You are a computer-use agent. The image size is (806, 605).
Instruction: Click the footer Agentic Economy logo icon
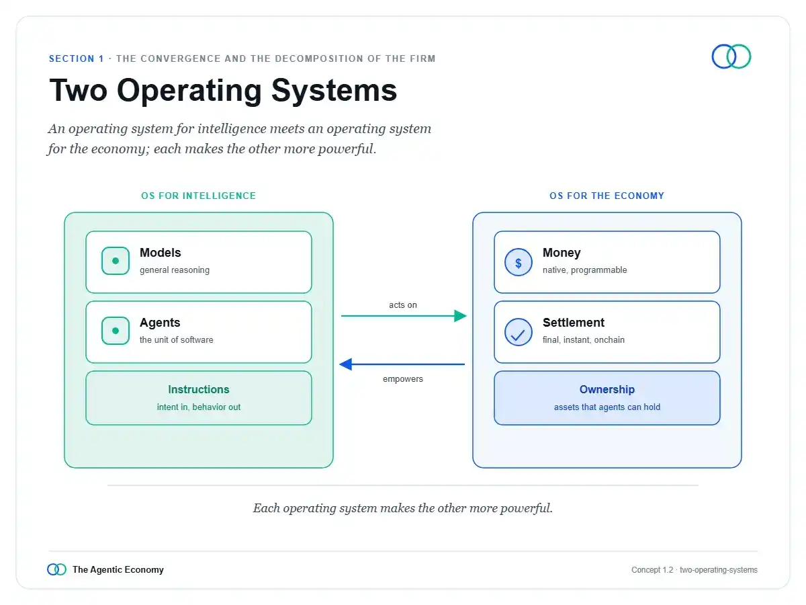[x=57, y=569]
